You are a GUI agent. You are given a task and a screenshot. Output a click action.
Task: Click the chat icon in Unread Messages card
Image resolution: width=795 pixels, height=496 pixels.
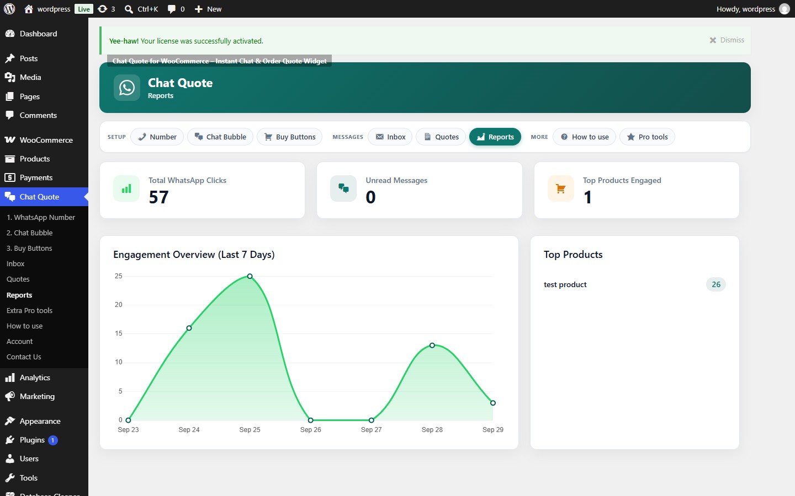click(x=343, y=188)
